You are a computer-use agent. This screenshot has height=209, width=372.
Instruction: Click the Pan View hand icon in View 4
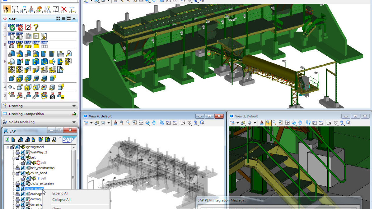pos(154,123)
